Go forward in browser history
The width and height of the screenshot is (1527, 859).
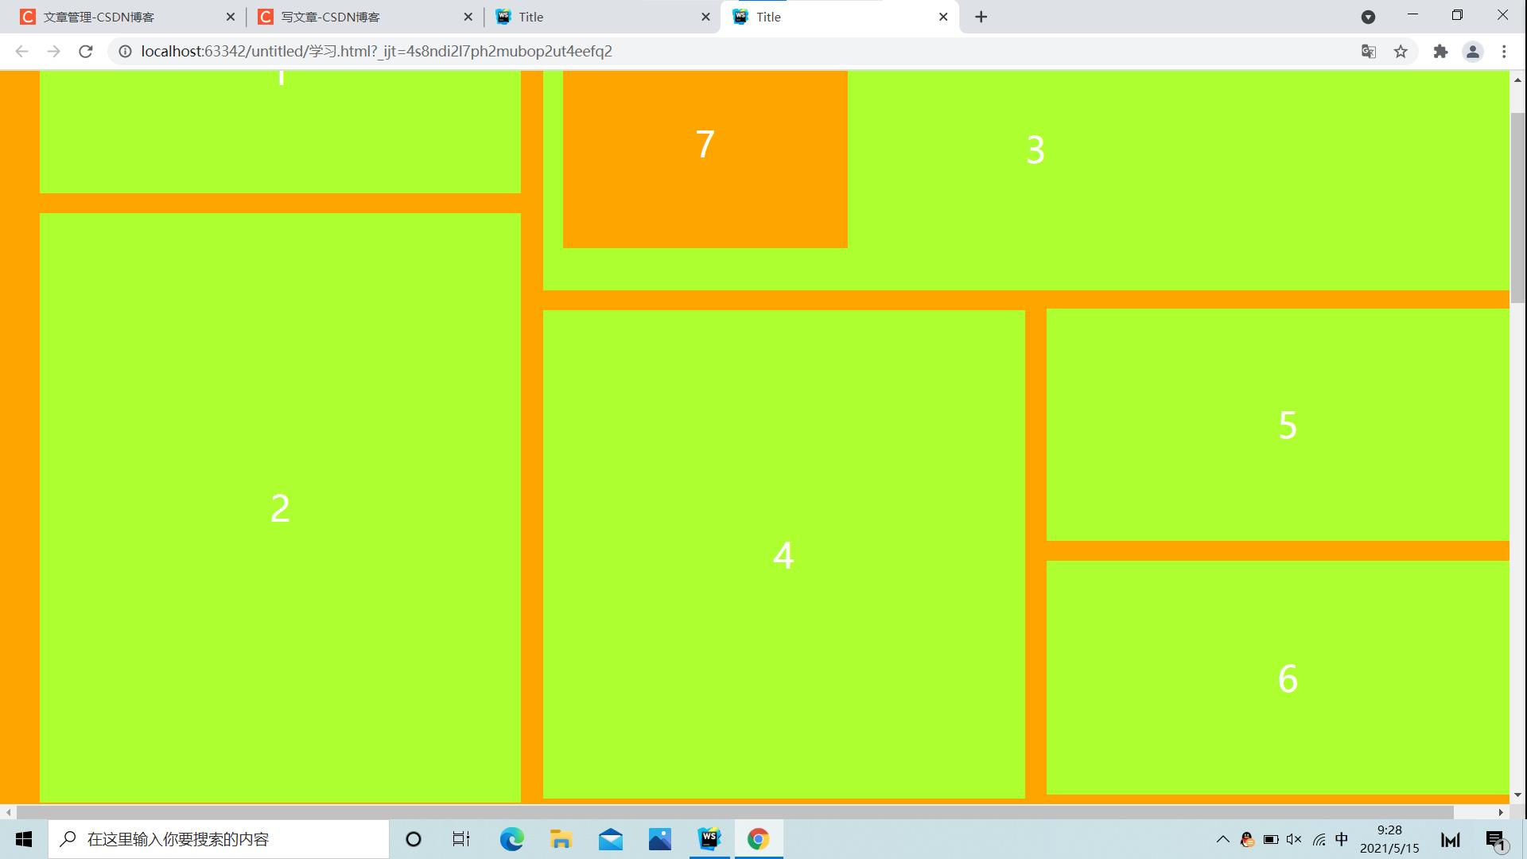pos(53,52)
